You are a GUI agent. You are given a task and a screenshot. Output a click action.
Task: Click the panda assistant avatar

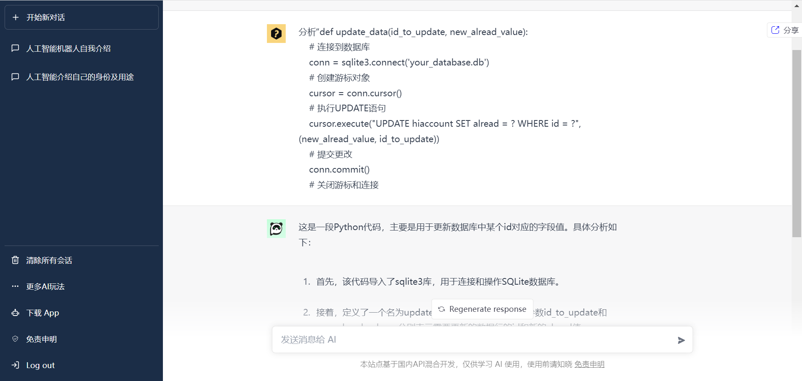coord(276,228)
